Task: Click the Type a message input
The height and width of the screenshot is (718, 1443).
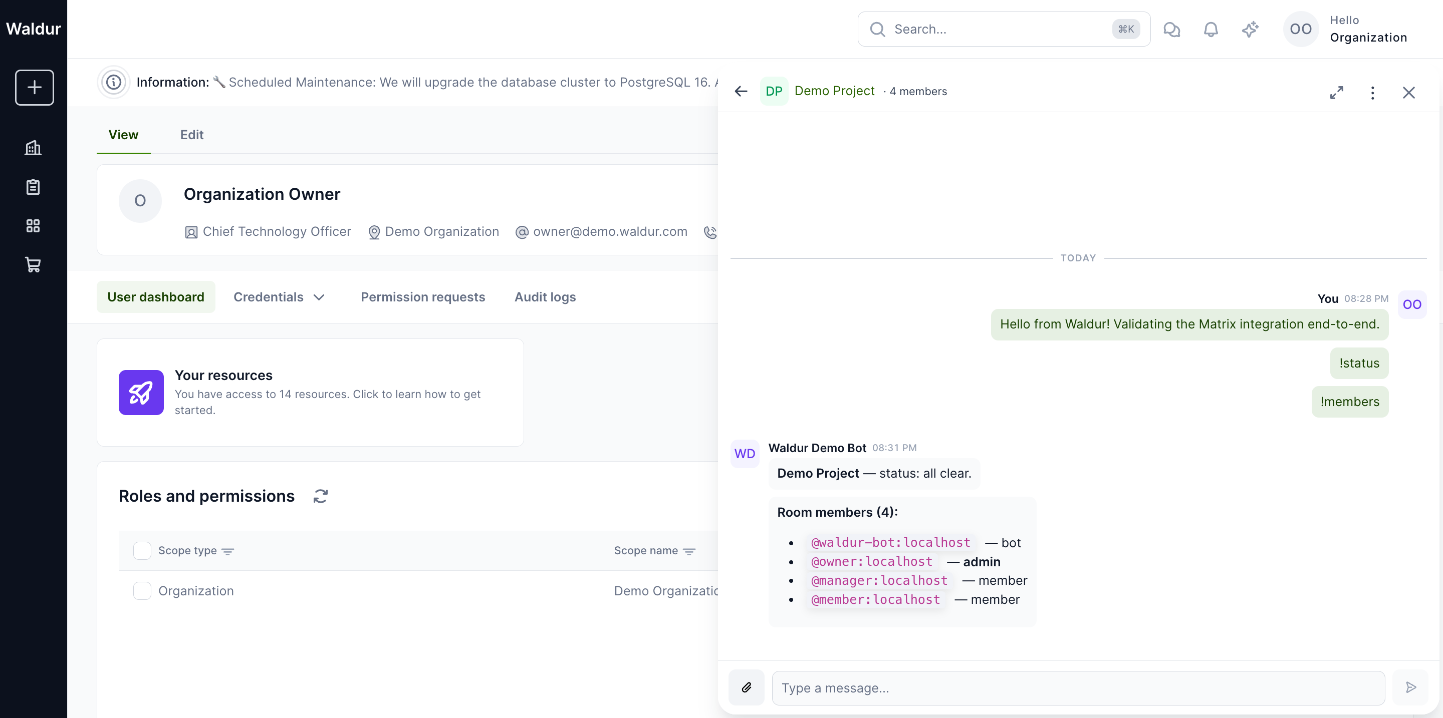Action: tap(1078, 688)
